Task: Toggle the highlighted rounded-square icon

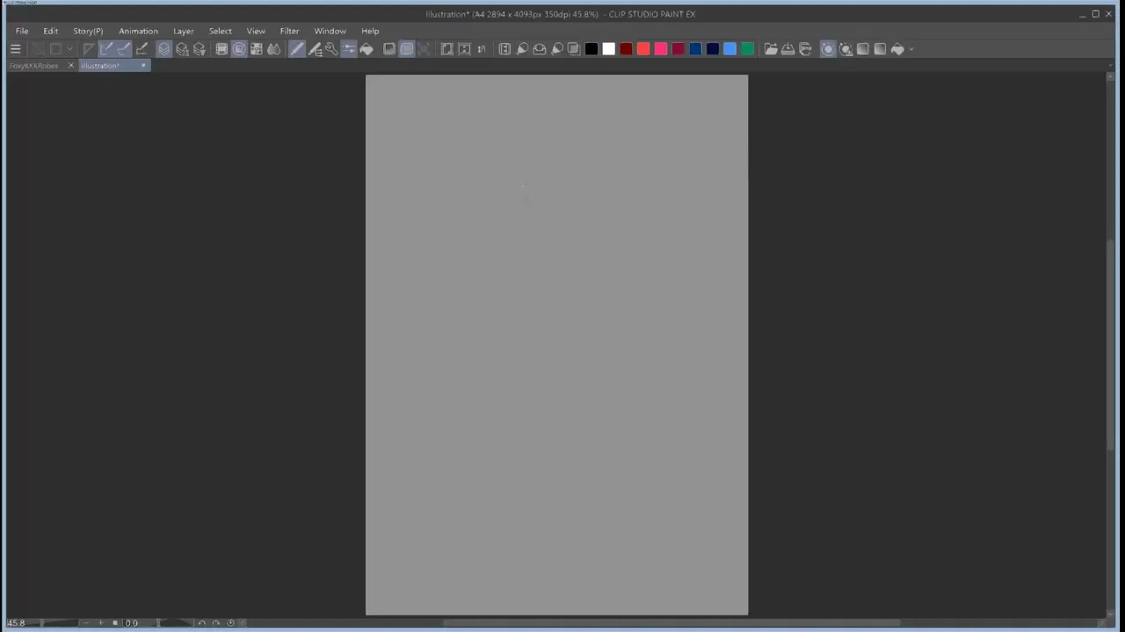Action: pyautogui.click(x=407, y=49)
